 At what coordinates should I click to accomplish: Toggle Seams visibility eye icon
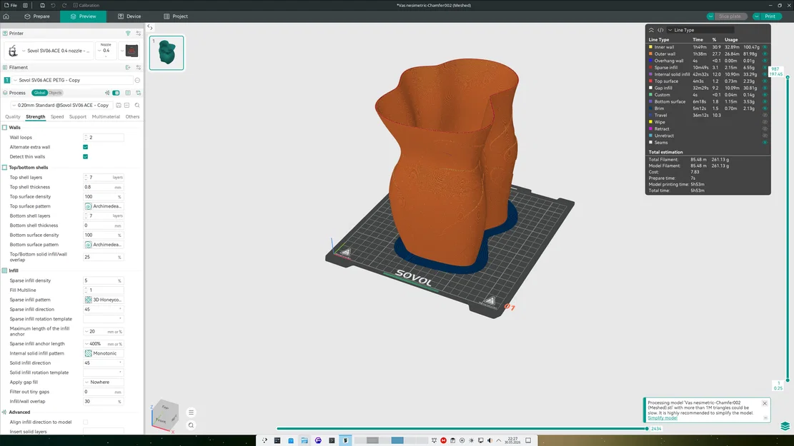(x=765, y=143)
